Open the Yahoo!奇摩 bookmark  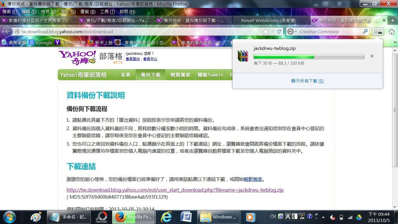(x=70, y=42)
